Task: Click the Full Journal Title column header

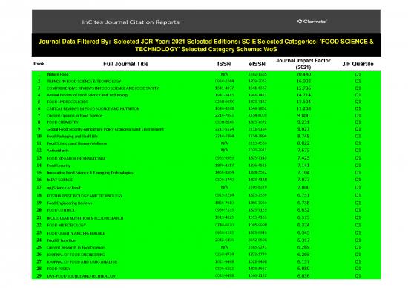Action: [x=126, y=64]
